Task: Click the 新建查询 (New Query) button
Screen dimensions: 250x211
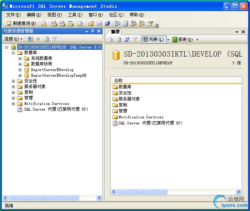Action: pos(21,24)
